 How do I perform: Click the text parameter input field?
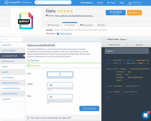click(60, 74)
